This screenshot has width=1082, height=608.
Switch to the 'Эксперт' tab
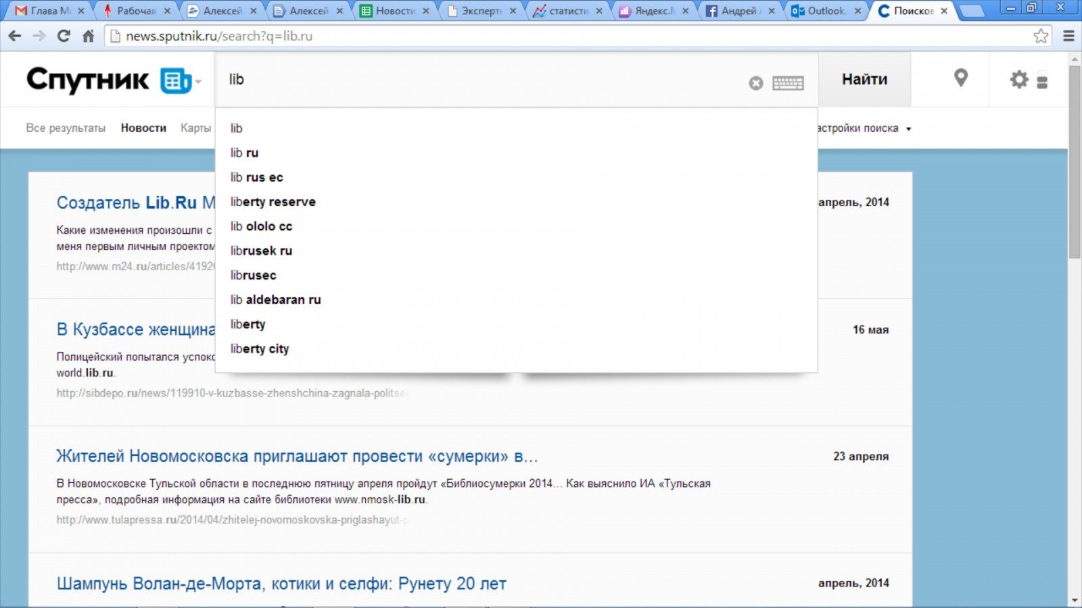click(x=481, y=11)
